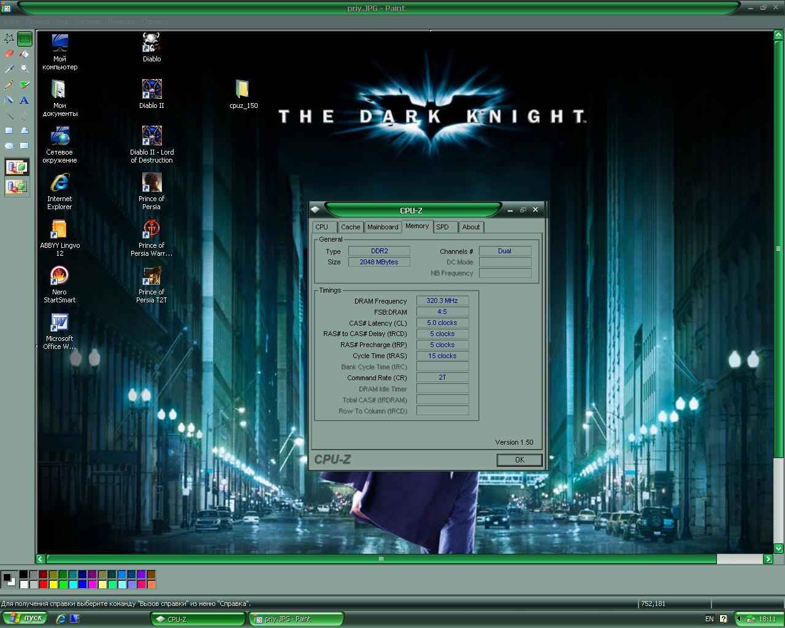This screenshot has height=628, width=785.
Task: Click the priy.JPG - Paint taskbar button
Action: [296, 619]
